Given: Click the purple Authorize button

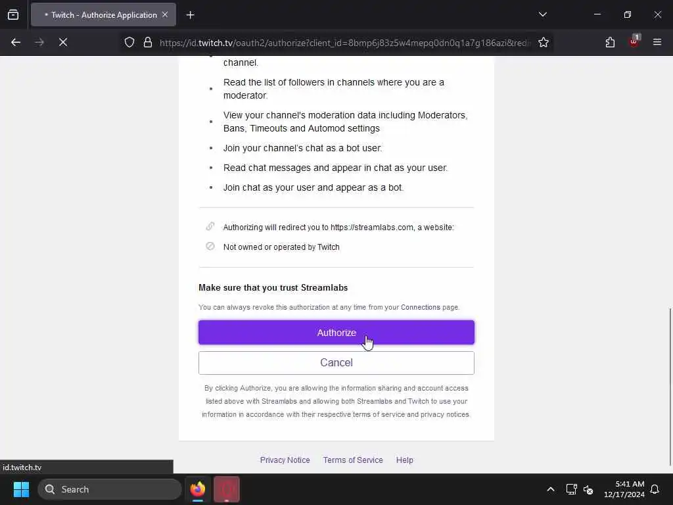Looking at the screenshot, I should [x=336, y=332].
